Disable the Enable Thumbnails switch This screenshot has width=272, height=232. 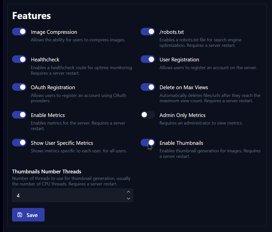coord(148,143)
